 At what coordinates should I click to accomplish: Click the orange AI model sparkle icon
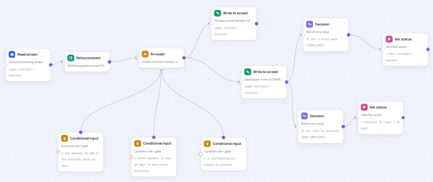coord(145,54)
